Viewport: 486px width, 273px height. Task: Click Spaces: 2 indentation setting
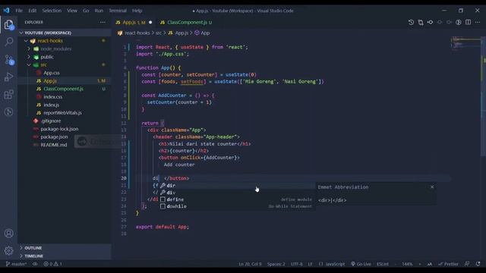click(x=276, y=264)
